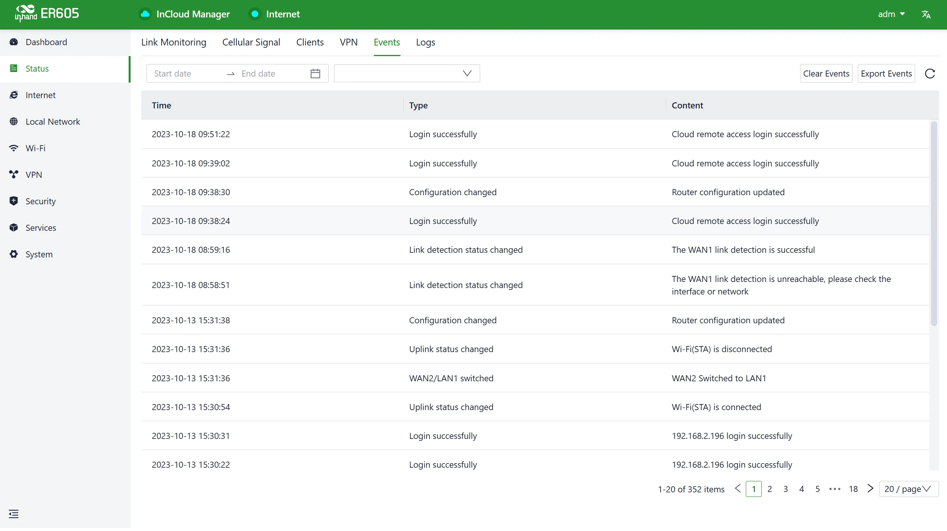Switch language with the translate icon

[x=926, y=14]
